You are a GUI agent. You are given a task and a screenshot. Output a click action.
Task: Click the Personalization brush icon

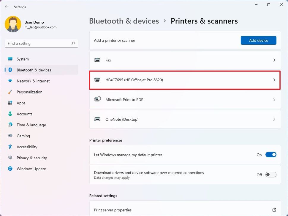[x=10, y=92]
